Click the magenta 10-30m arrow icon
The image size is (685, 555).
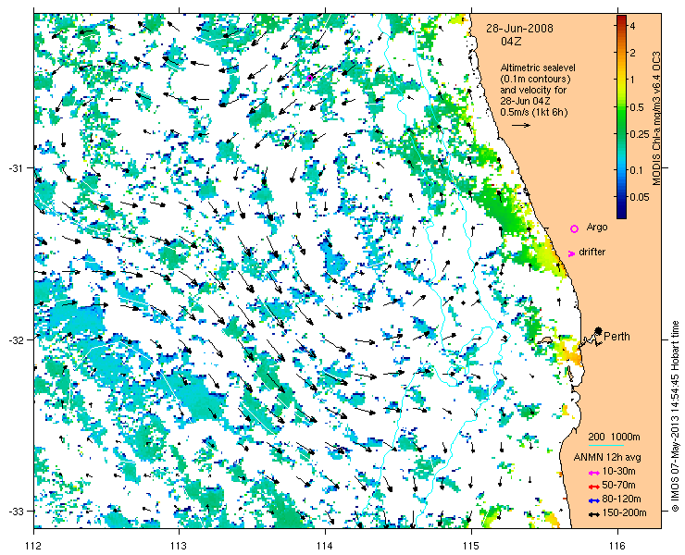(593, 473)
